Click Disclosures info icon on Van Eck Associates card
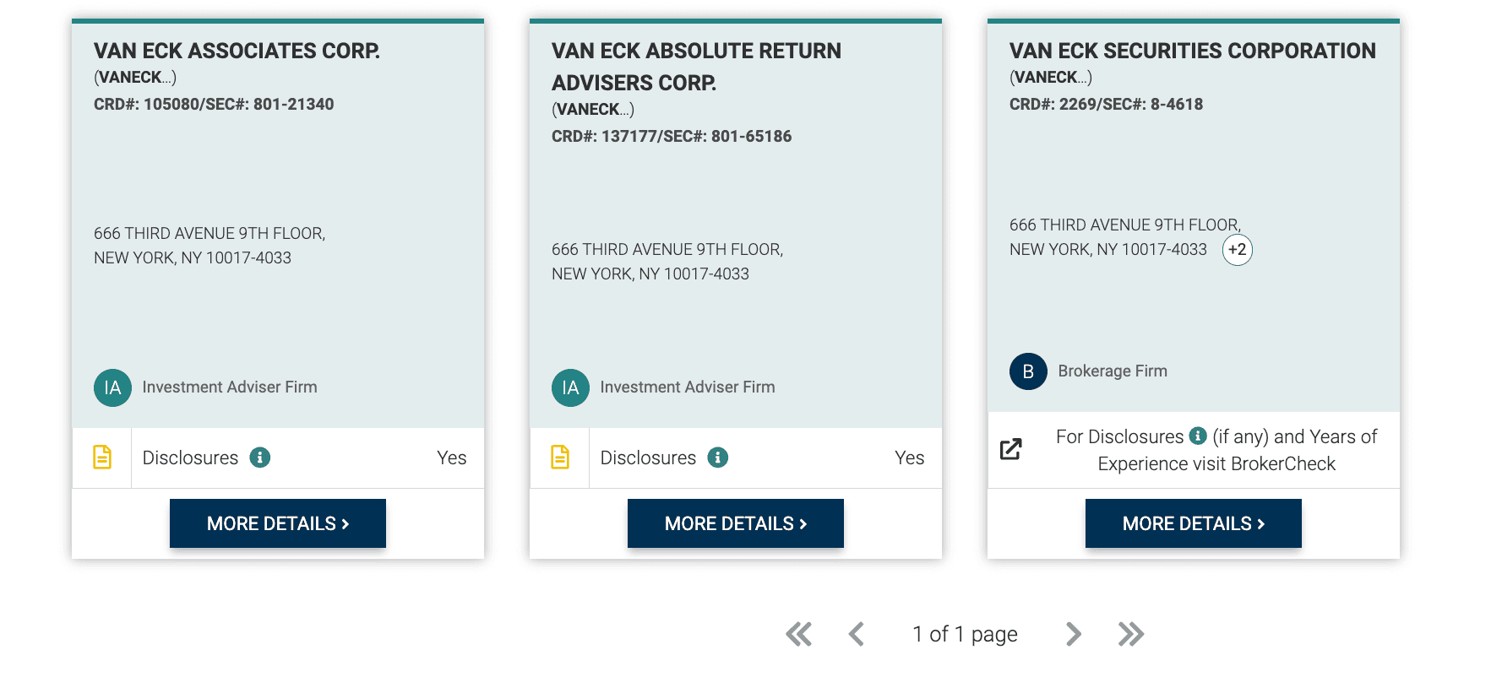Image resolution: width=1502 pixels, height=677 pixels. (x=260, y=458)
